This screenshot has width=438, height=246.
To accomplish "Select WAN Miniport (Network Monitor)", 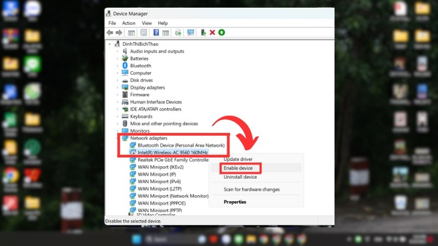I will coord(173,196).
